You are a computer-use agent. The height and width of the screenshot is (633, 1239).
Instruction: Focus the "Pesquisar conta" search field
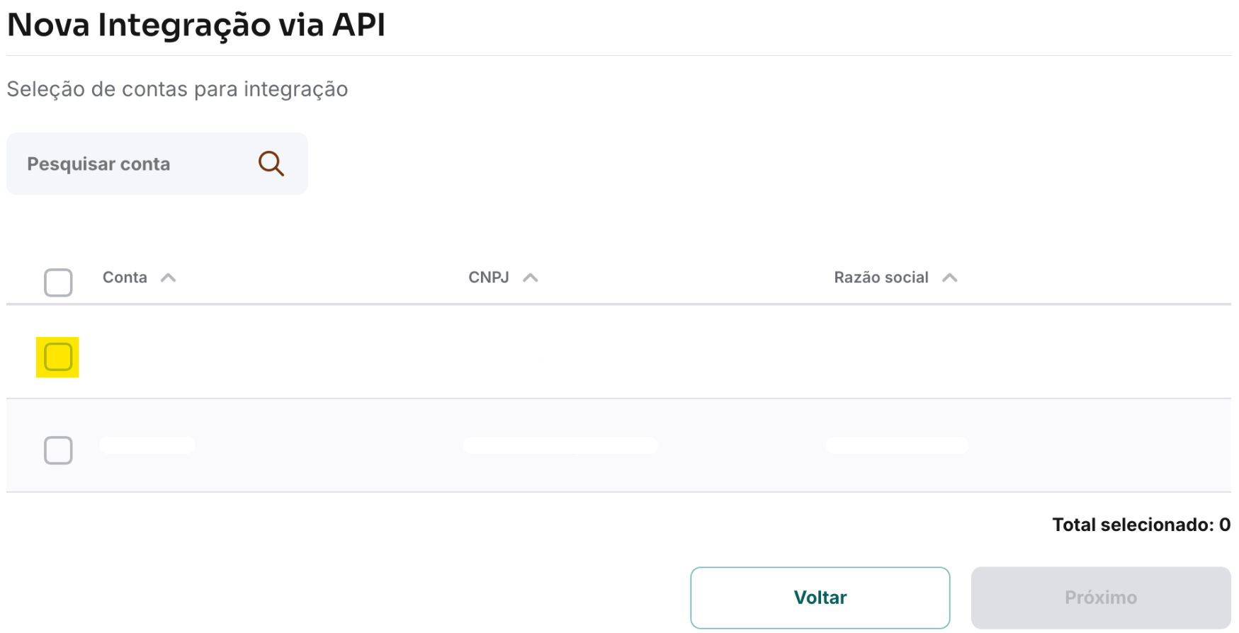tap(157, 164)
